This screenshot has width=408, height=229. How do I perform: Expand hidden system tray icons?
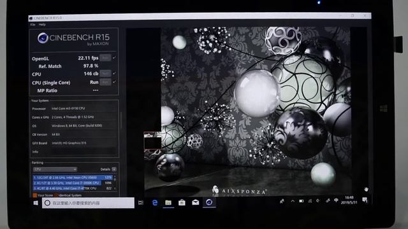293,201
